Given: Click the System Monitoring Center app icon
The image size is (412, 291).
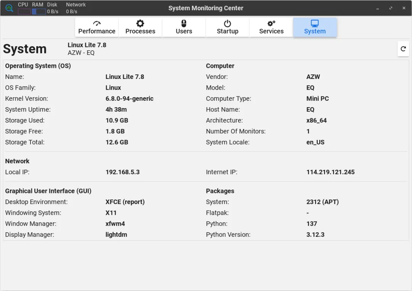Looking at the screenshot, I should pos(9,8).
